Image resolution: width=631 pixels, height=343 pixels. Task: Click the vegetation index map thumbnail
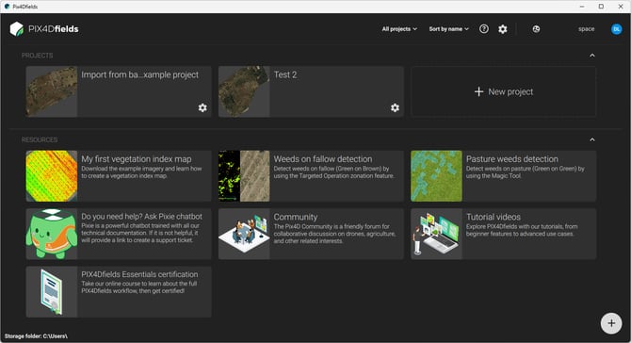point(52,176)
